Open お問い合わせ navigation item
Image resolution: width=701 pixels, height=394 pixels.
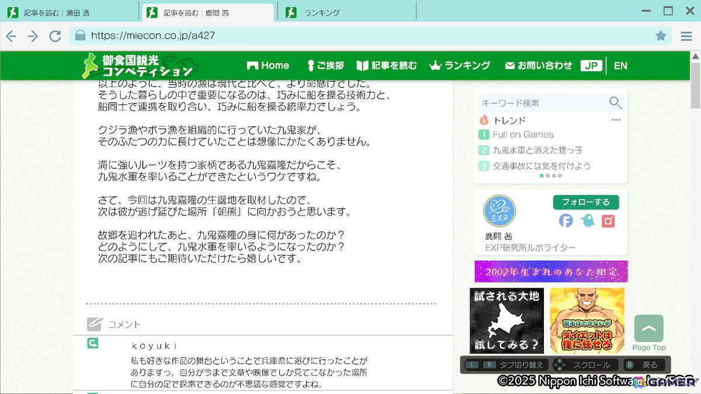pyautogui.click(x=539, y=65)
